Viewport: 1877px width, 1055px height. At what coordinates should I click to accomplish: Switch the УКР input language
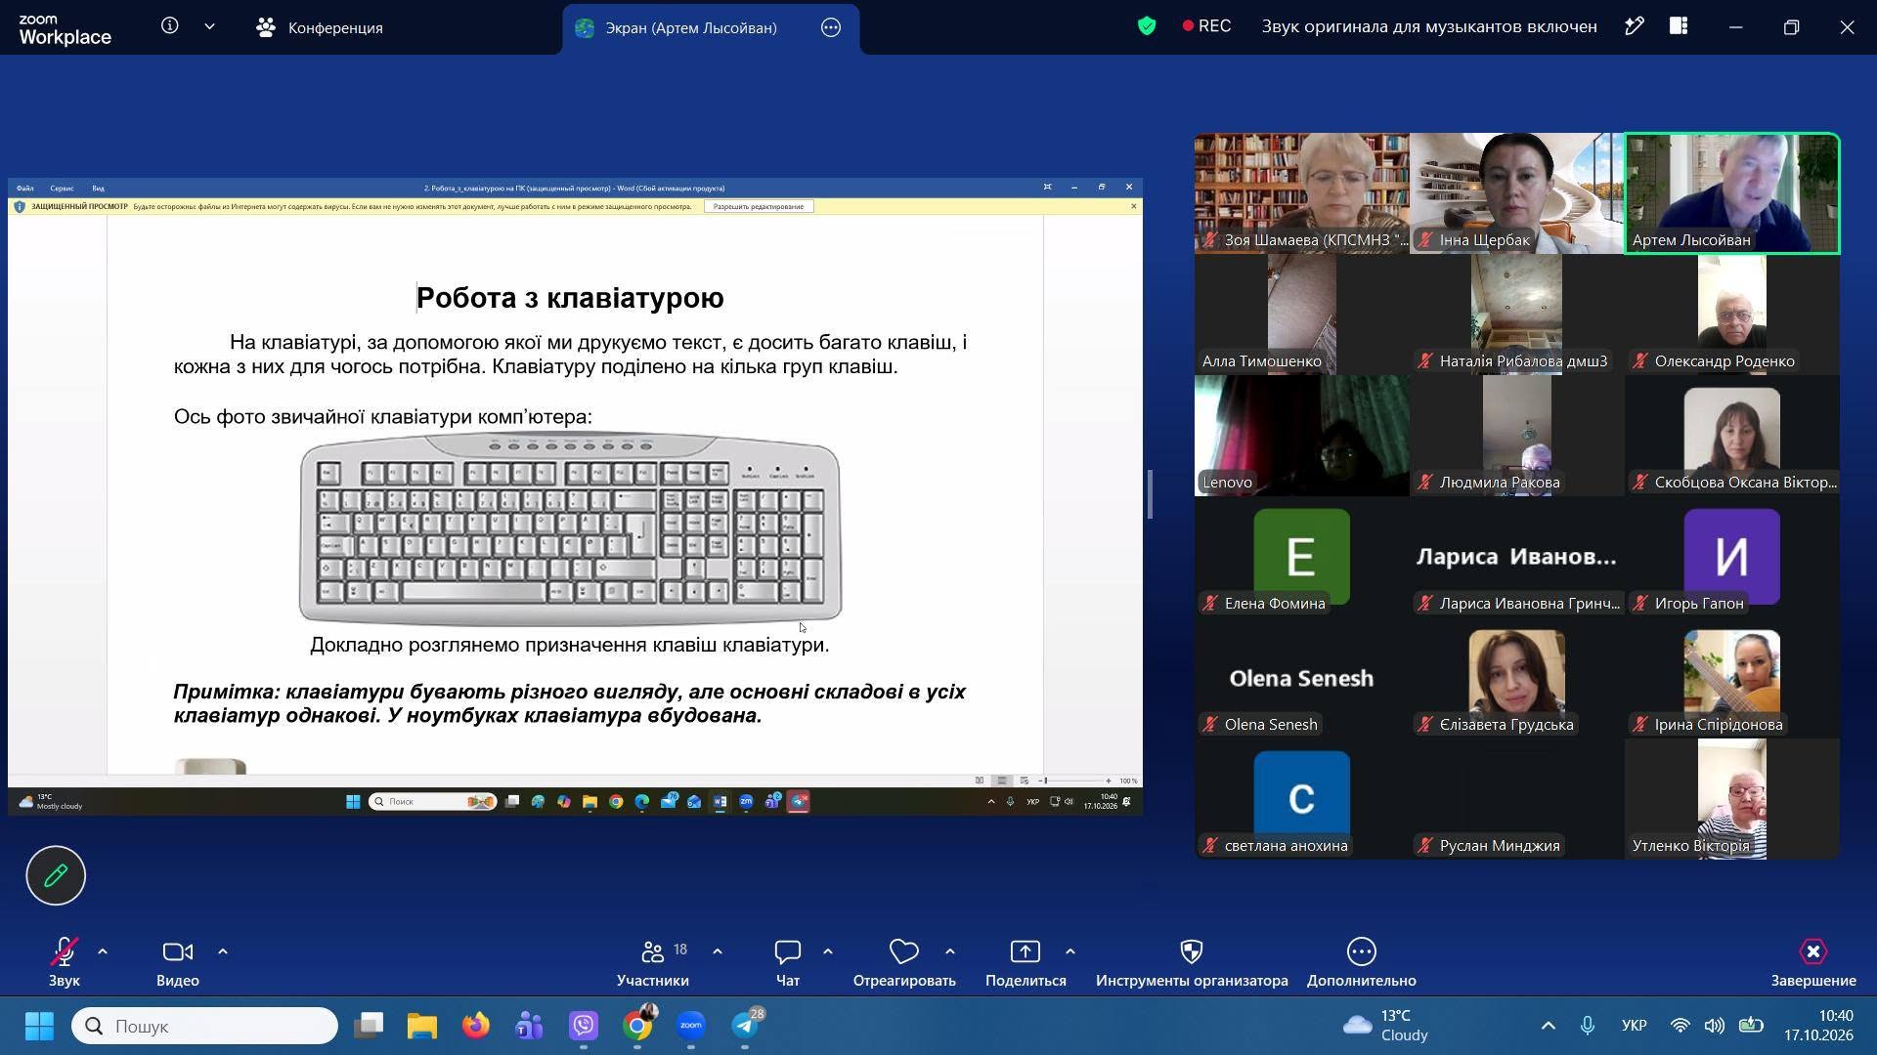(1634, 1026)
